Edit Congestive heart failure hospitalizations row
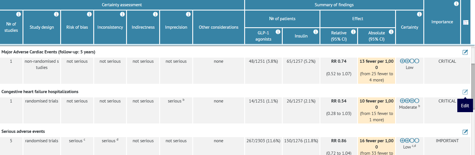 click(x=465, y=92)
